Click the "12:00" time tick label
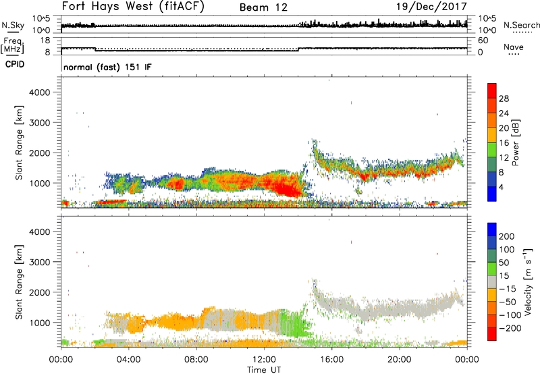The image size is (540, 374). coord(264,360)
